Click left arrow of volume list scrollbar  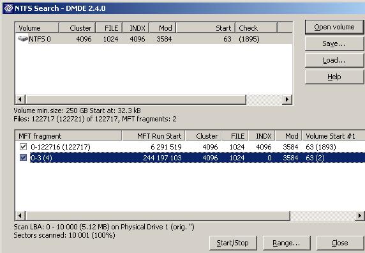click(x=20, y=100)
